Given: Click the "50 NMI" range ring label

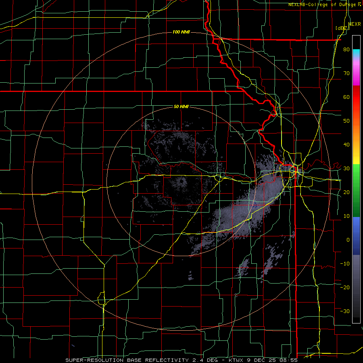Looking at the screenshot, I should pos(181,107).
